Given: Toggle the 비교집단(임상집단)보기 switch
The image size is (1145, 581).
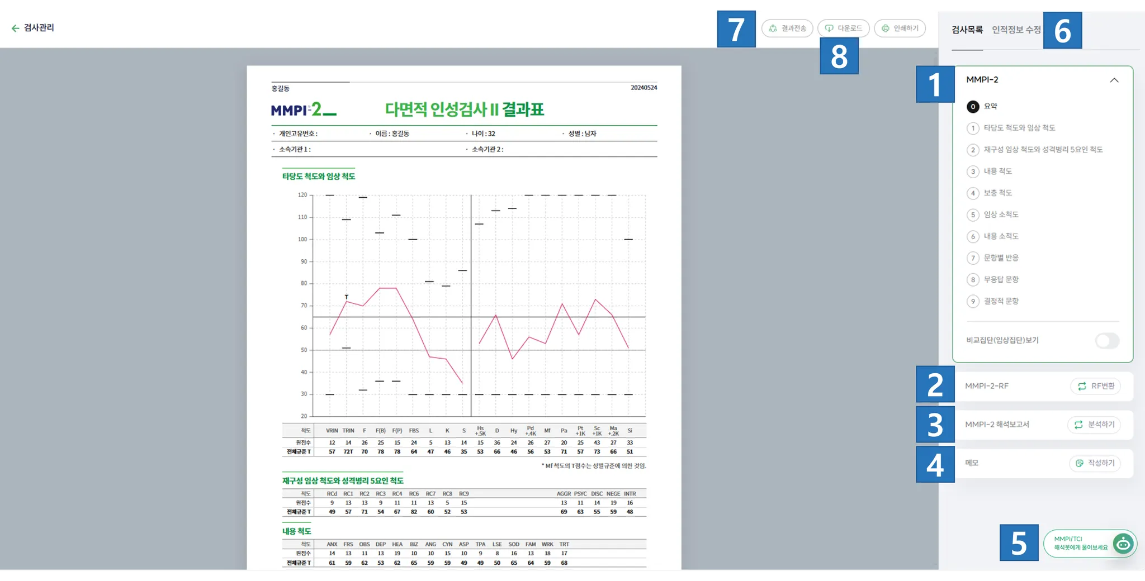Looking at the screenshot, I should 1107,341.
